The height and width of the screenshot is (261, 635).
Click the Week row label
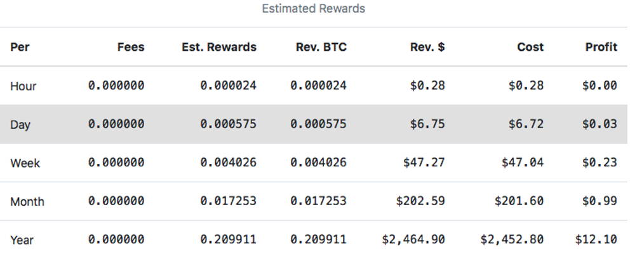coord(25,163)
